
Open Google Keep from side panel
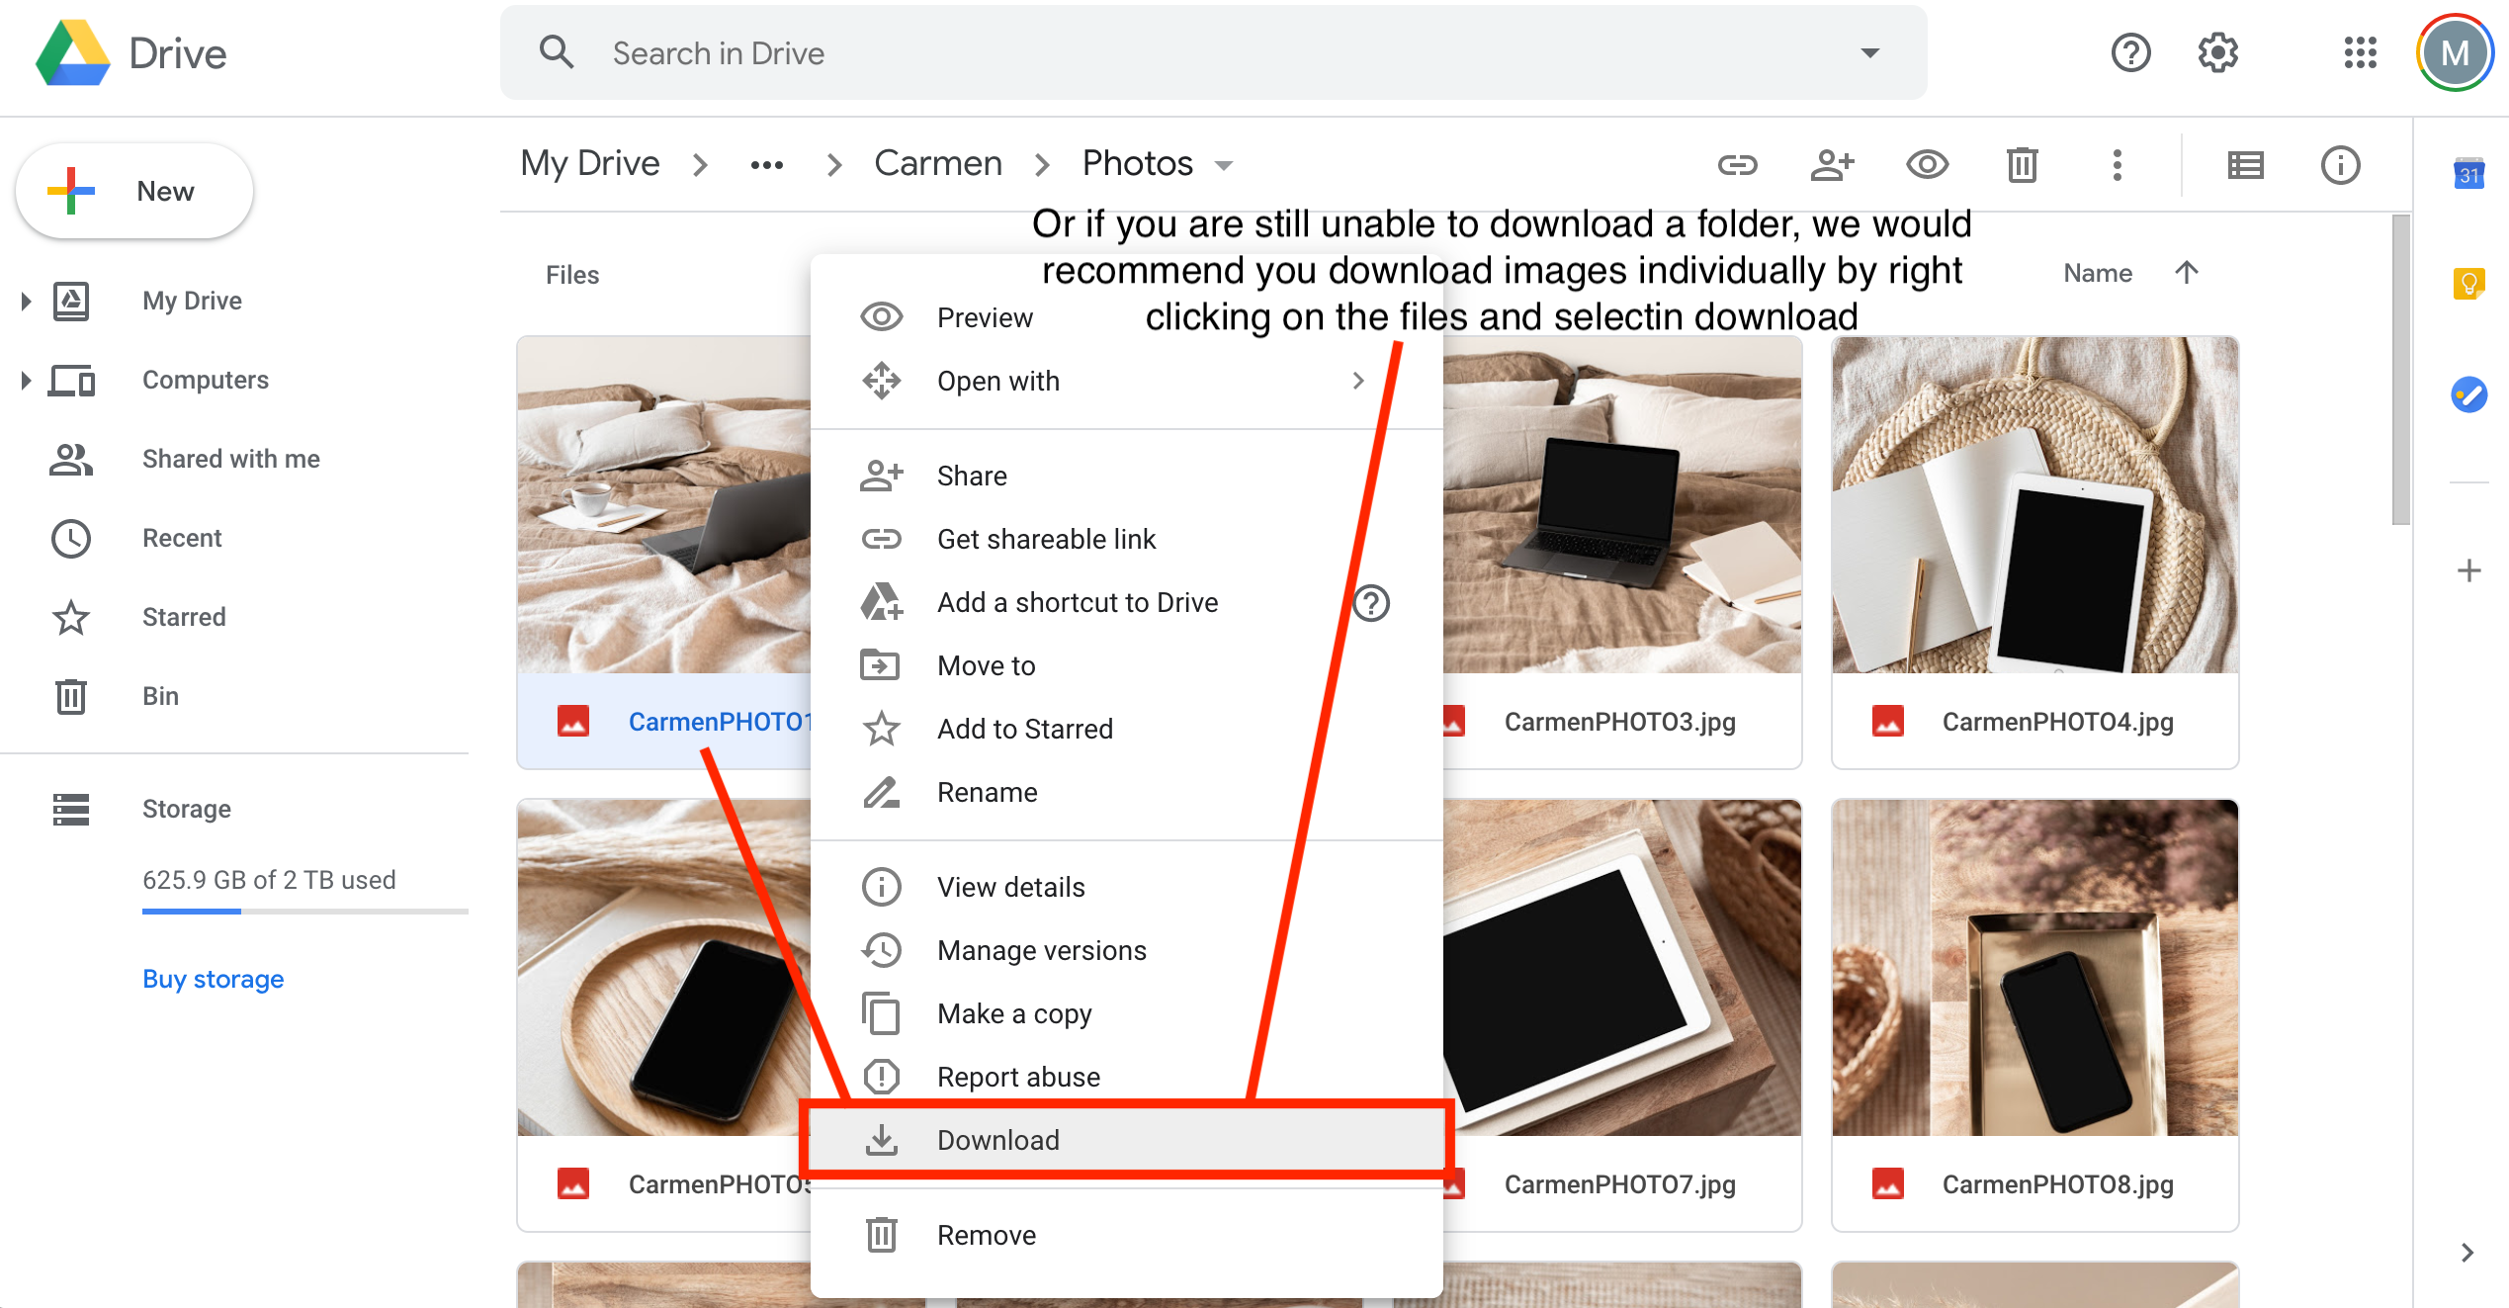(2468, 285)
